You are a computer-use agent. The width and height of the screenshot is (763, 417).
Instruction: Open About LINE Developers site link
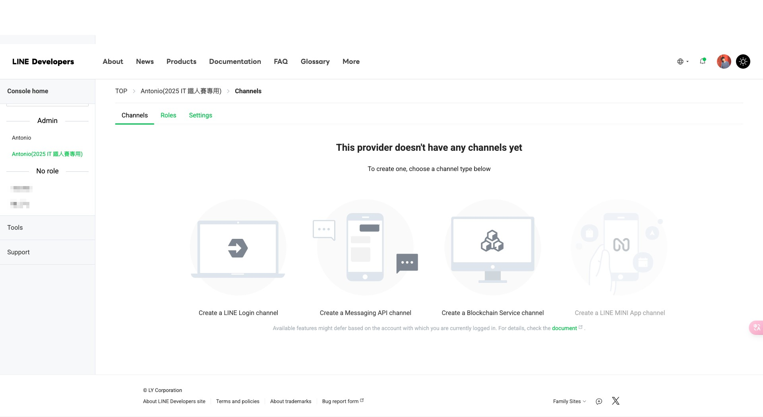tap(174, 401)
